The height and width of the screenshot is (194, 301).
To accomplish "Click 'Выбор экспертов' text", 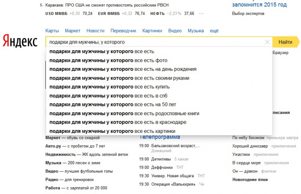I will click(248, 14).
